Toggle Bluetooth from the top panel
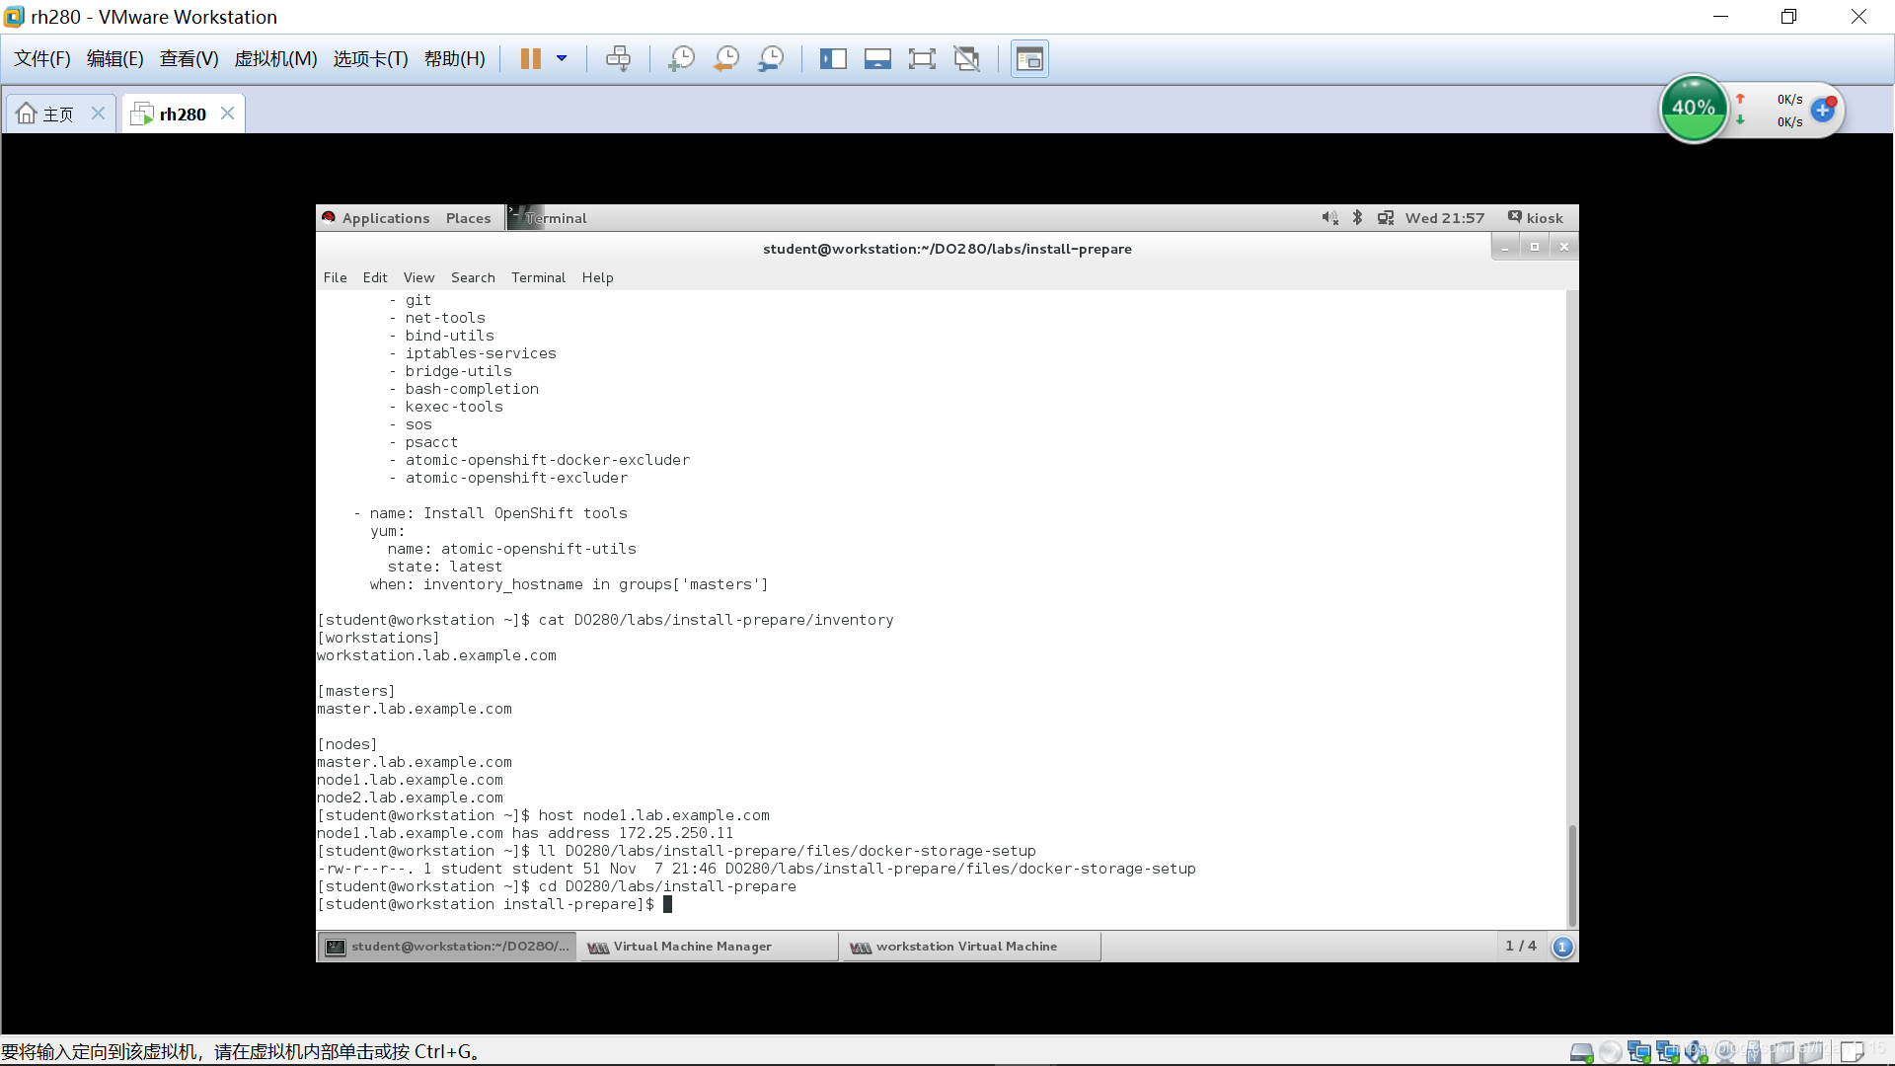Image resolution: width=1895 pixels, height=1066 pixels. (x=1357, y=217)
